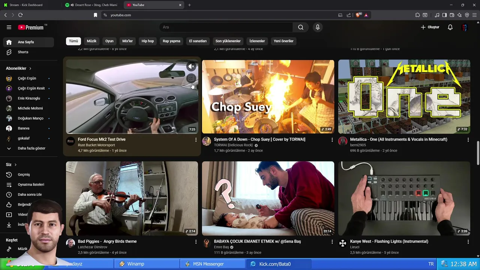The image size is (480, 270).
Task: Open Emre Baş channel link
Action: [x=221, y=247]
